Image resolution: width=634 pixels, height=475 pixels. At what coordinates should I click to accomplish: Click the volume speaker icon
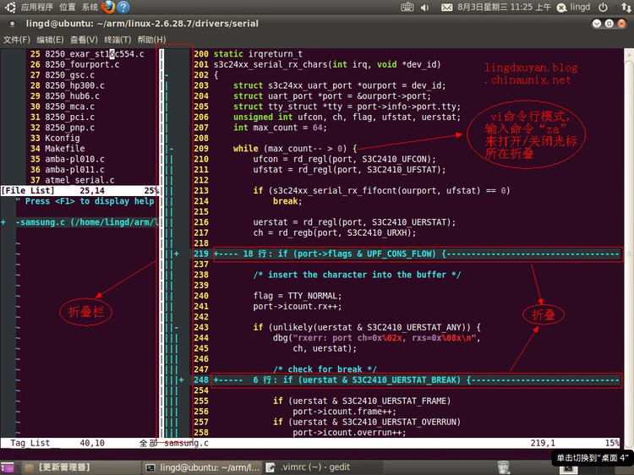[424, 8]
